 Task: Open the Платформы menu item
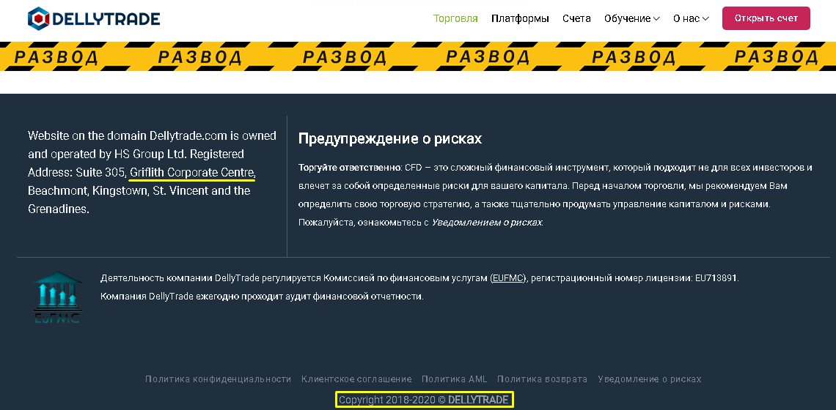(x=520, y=18)
